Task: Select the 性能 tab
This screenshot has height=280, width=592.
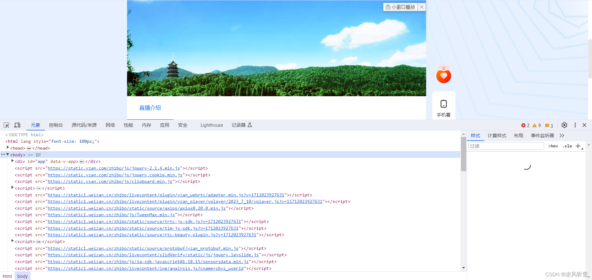Action: tap(128, 125)
